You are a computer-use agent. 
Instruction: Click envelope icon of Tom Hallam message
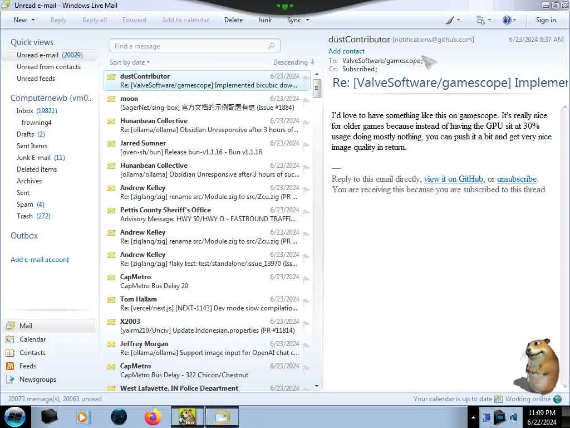(111, 299)
